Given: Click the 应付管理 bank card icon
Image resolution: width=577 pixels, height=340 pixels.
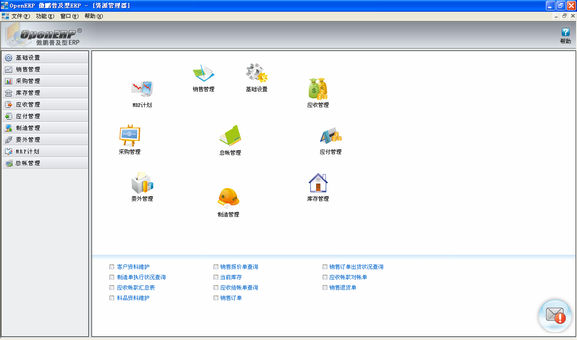Looking at the screenshot, I should 330,136.
